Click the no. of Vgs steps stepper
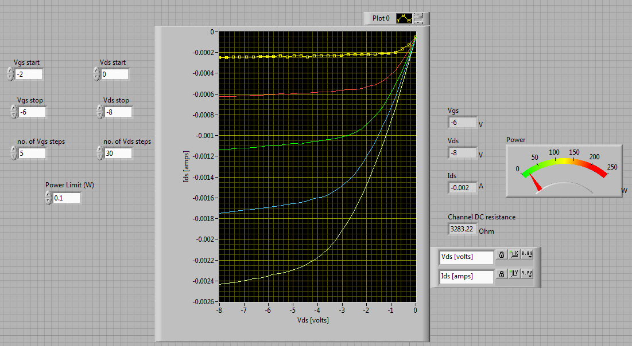This screenshot has width=632, height=346. [x=14, y=154]
